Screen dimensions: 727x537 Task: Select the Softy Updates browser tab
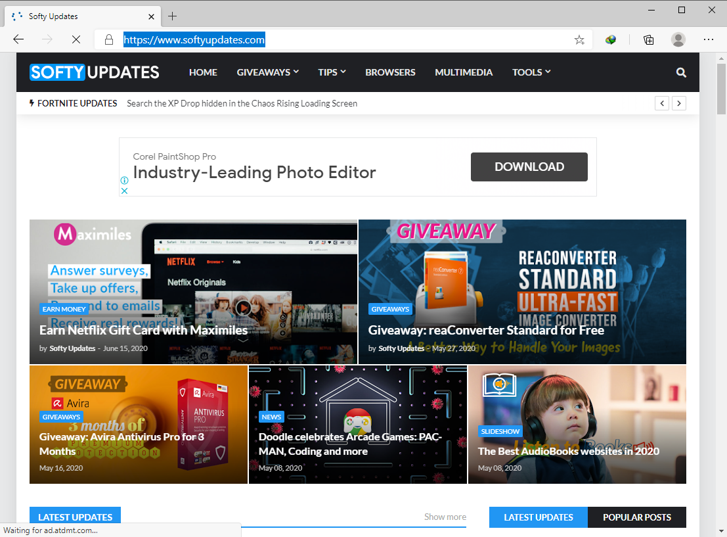coord(83,16)
